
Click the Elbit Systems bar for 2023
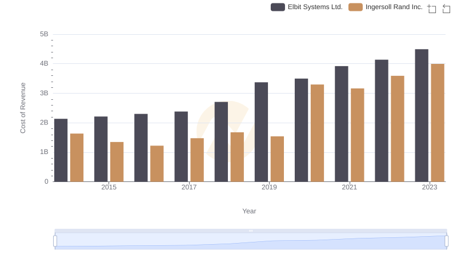pos(422,115)
